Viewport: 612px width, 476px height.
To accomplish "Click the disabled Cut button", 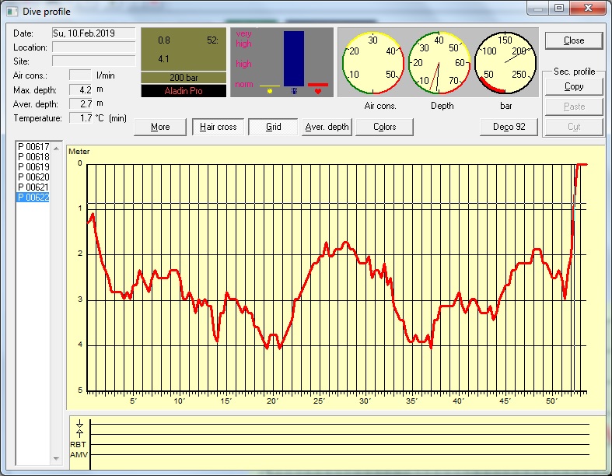I will 574,127.
